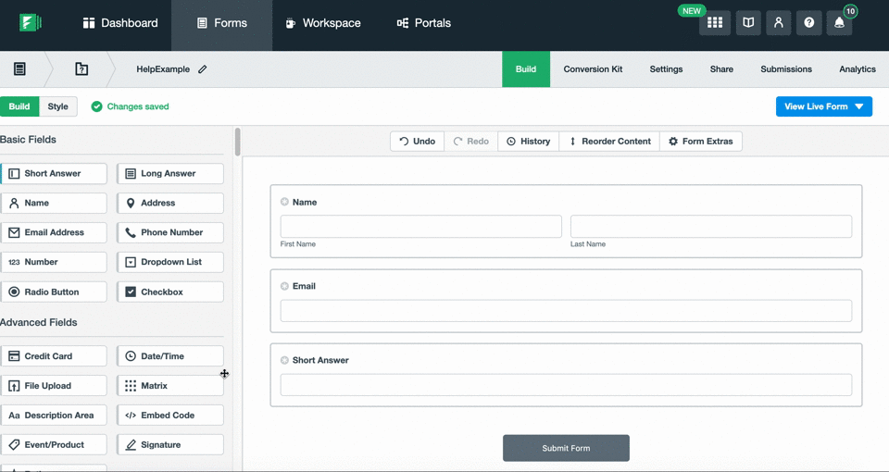The height and width of the screenshot is (472, 889).
Task: Open the book documentation icon
Action: click(747, 23)
